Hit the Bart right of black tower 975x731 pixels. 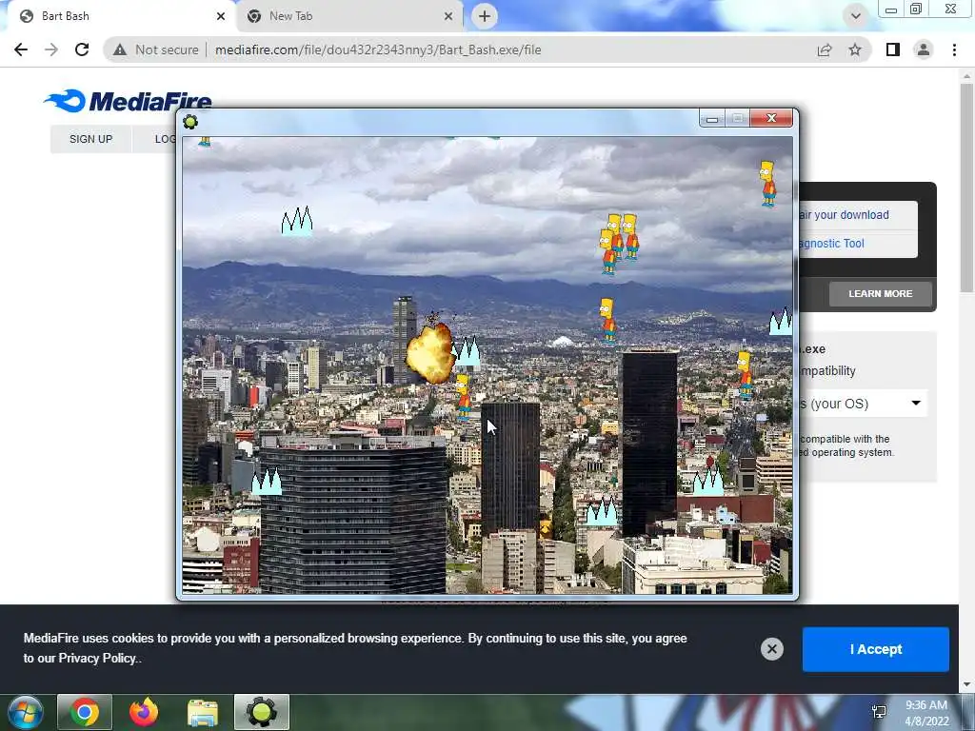click(745, 375)
